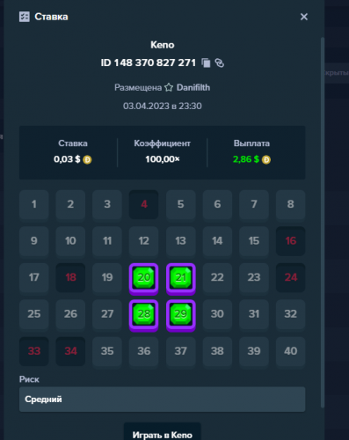
Task: Select the green gem tile 28
Action: tap(144, 315)
